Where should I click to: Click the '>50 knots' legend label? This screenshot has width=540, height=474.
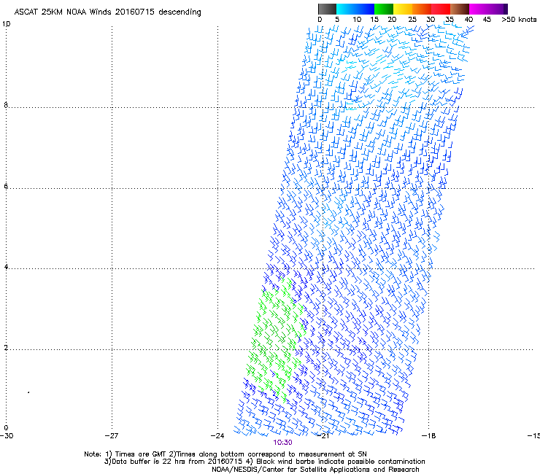pyautogui.click(x=519, y=20)
